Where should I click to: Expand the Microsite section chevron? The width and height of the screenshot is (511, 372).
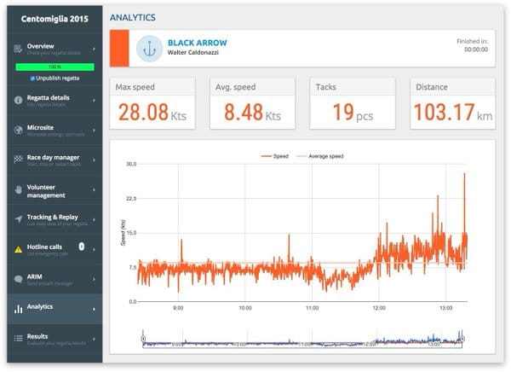tap(94, 130)
